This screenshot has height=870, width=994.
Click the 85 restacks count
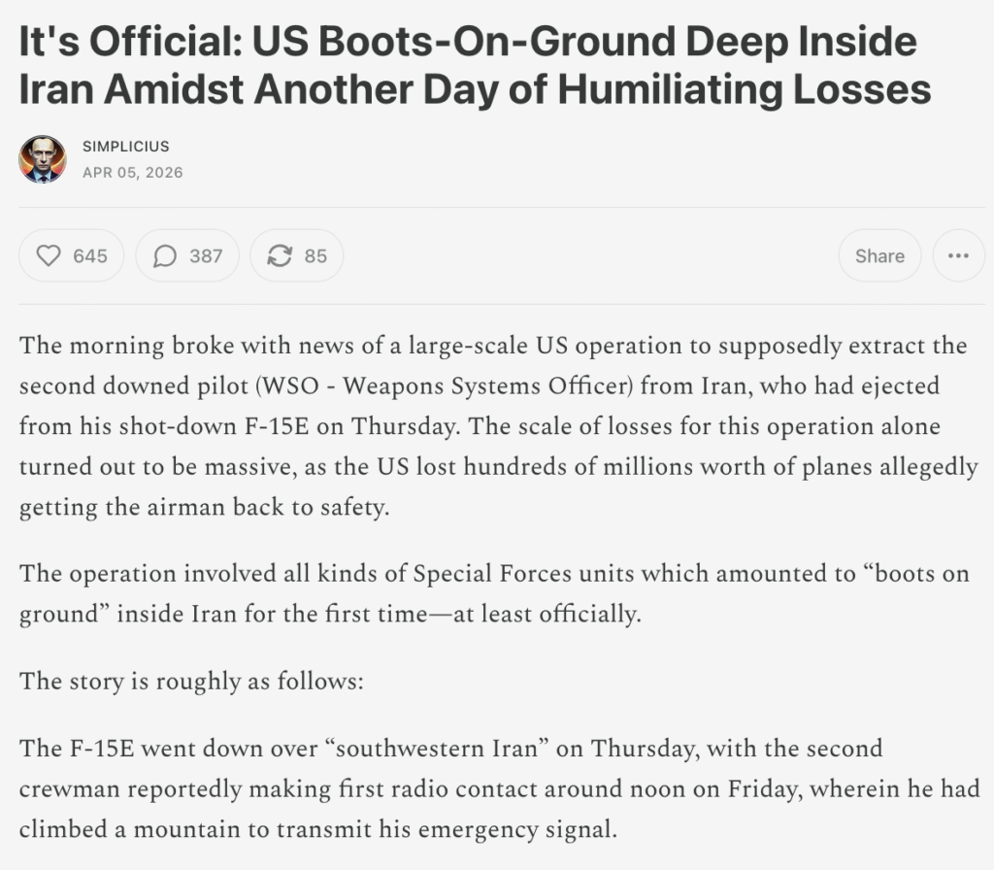click(315, 256)
